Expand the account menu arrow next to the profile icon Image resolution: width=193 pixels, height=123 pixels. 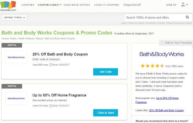[187, 5]
